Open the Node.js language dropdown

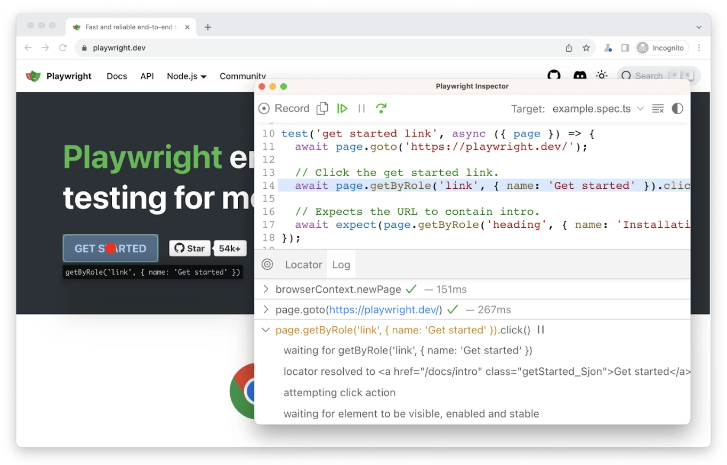(x=187, y=76)
